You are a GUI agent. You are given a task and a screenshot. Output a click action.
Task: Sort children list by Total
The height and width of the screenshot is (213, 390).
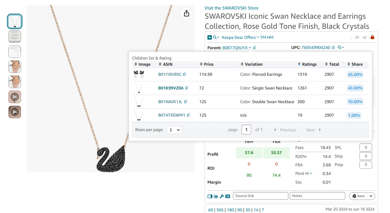(332, 64)
